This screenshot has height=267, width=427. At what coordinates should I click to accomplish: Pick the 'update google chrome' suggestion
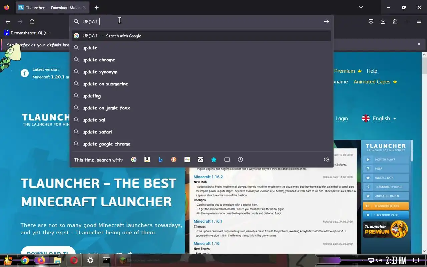click(201, 144)
